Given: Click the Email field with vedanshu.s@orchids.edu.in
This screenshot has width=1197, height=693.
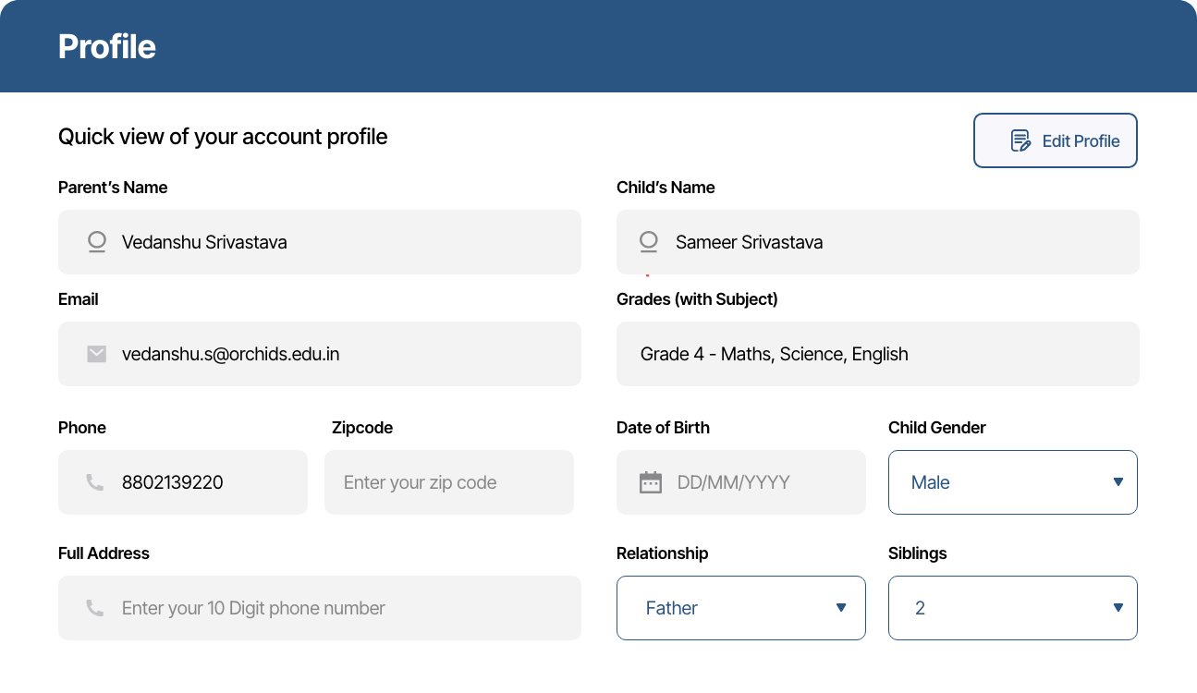Looking at the screenshot, I should click(342, 354).
